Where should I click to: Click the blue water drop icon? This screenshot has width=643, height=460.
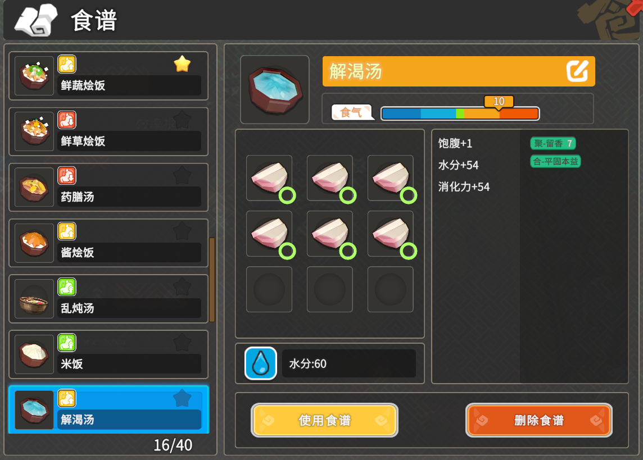coord(261,363)
